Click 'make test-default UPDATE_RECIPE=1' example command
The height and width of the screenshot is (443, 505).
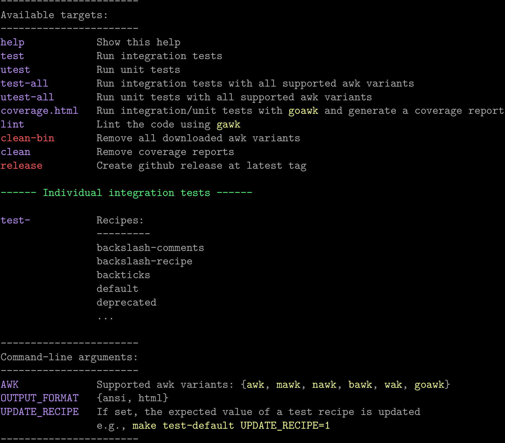231,426
